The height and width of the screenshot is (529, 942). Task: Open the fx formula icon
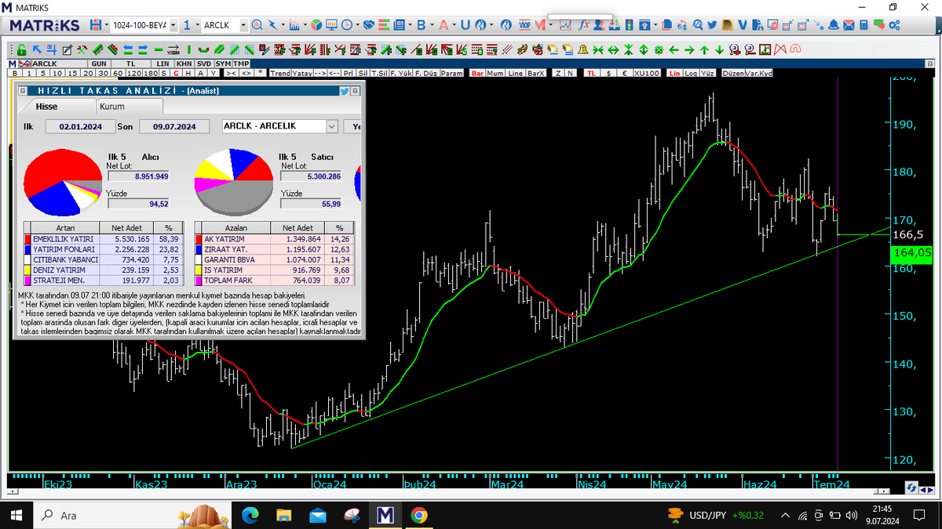coord(584,24)
